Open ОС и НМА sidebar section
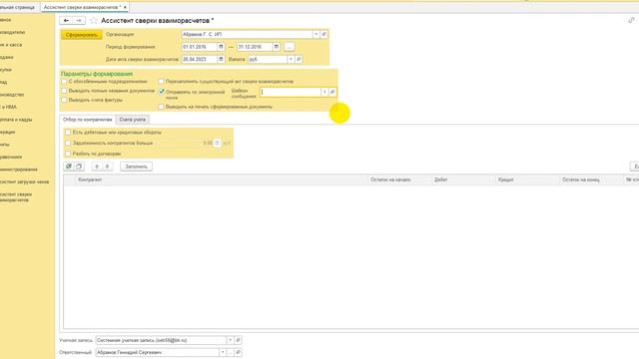Screen dimensions: 639x359 click(9, 107)
